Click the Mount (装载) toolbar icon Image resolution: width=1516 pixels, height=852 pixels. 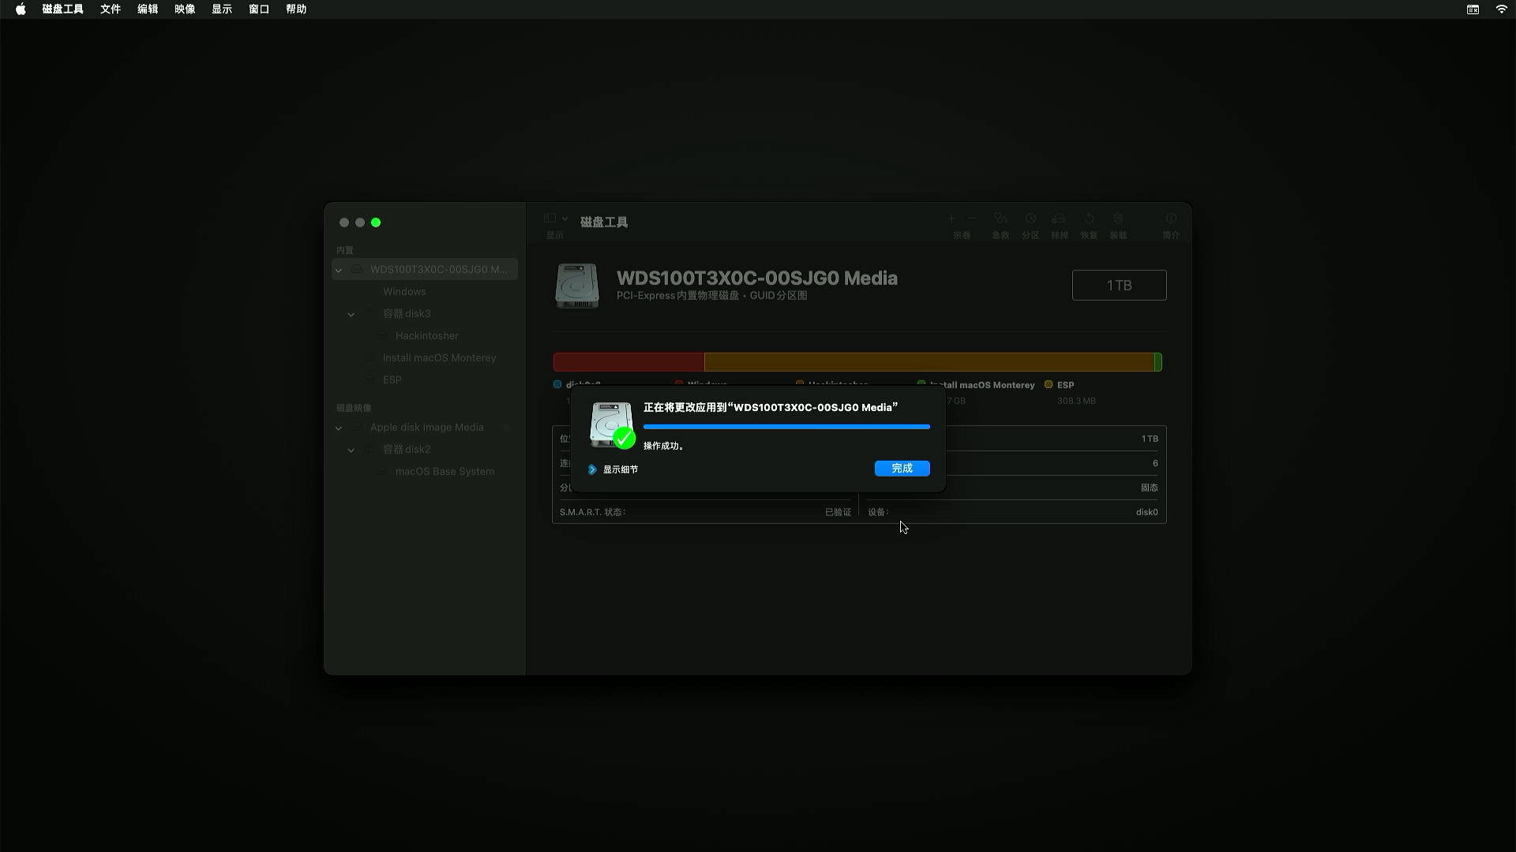[1118, 219]
